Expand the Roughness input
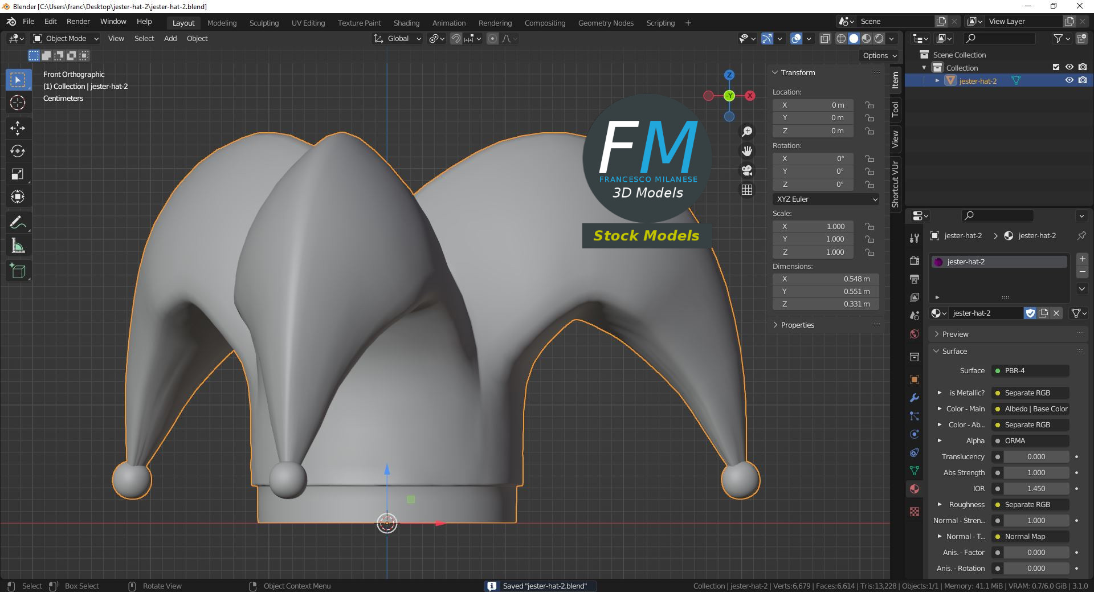1094x592 pixels. click(940, 505)
